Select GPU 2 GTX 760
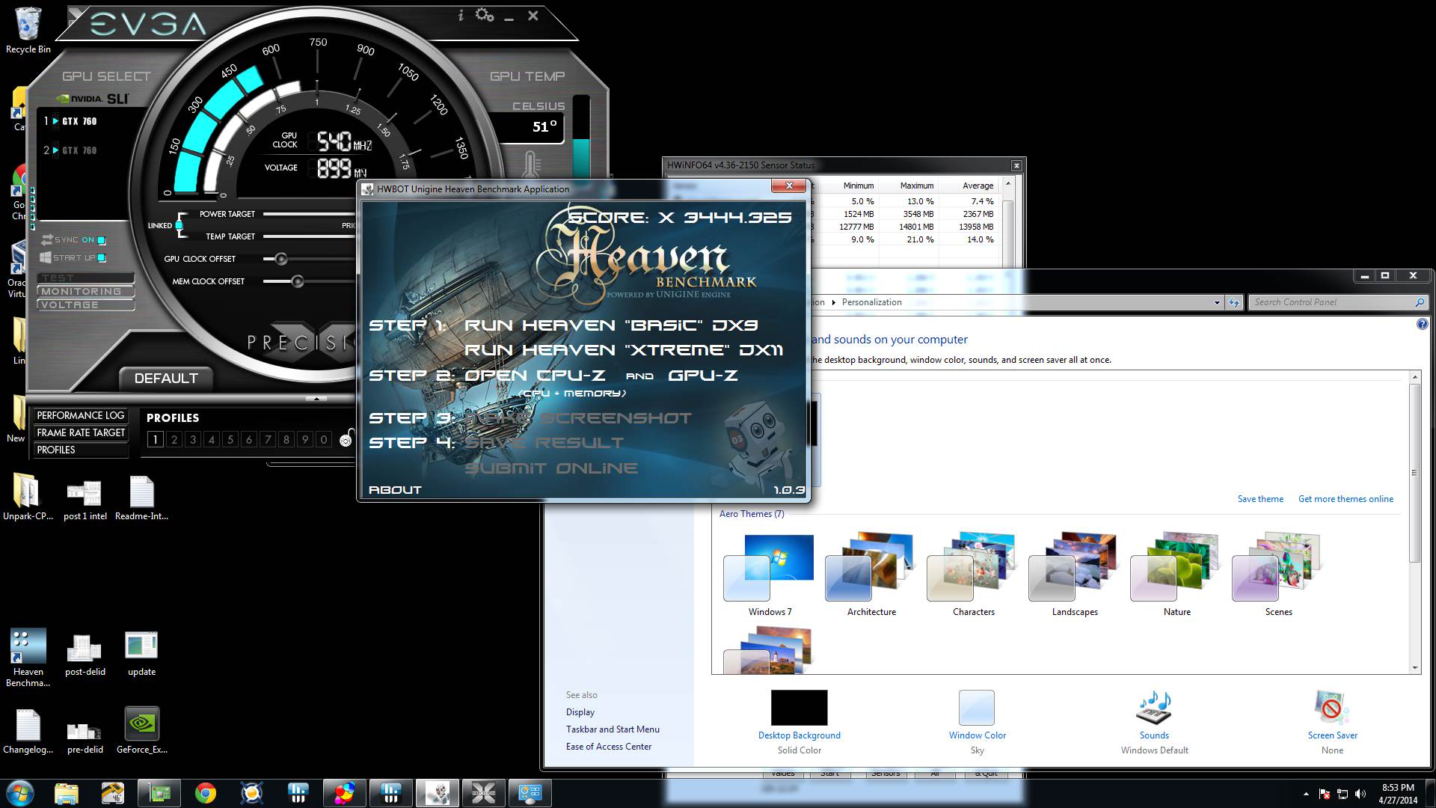The width and height of the screenshot is (1436, 808). 70,150
